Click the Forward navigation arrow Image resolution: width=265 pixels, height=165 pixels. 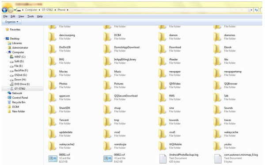pyautogui.click(x=11, y=10)
